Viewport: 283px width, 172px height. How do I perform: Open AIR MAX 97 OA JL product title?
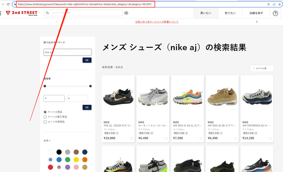187,126
